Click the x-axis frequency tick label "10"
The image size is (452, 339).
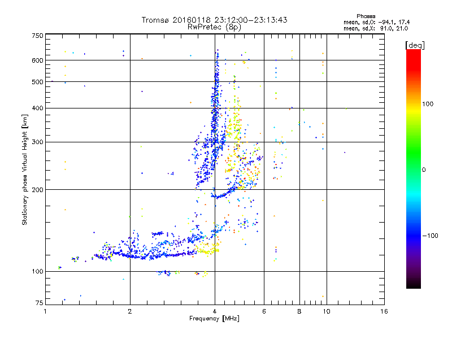pos(327,311)
